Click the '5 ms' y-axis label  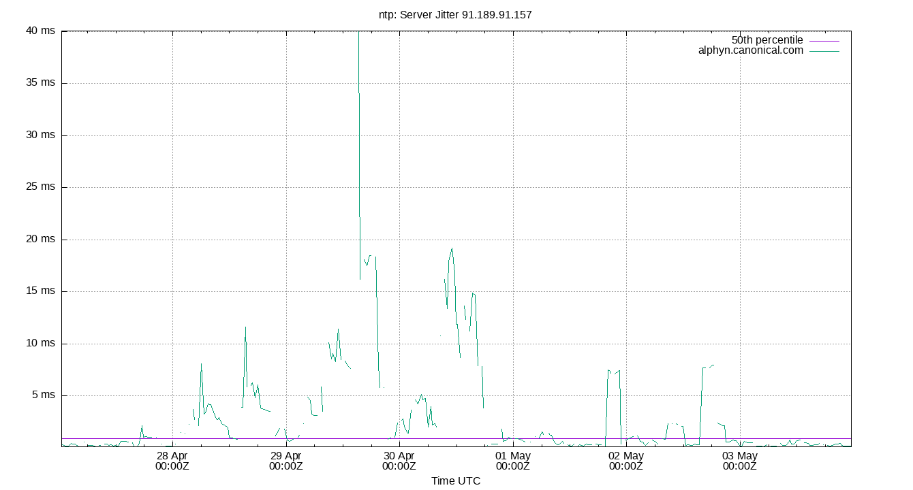(x=43, y=395)
